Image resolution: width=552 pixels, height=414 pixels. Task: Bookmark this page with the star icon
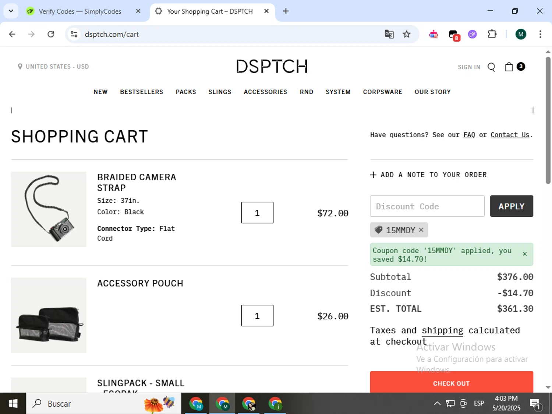point(407,34)
